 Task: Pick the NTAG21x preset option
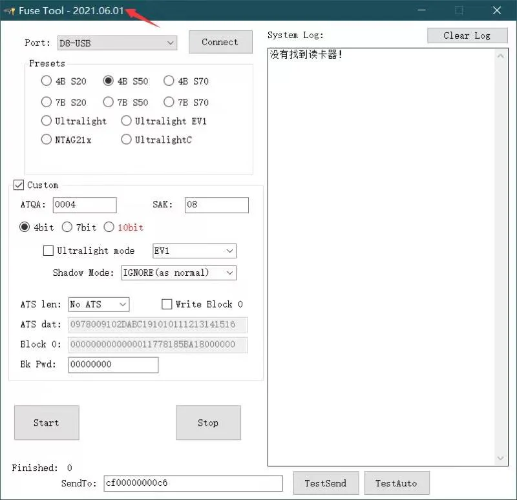[x=47, y=140]
